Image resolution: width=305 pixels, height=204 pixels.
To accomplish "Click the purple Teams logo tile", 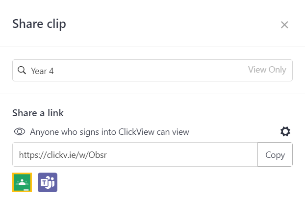I will pyautogui.click(x=48, y=182).
